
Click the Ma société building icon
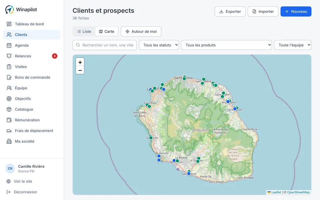(x=9, y=141)
